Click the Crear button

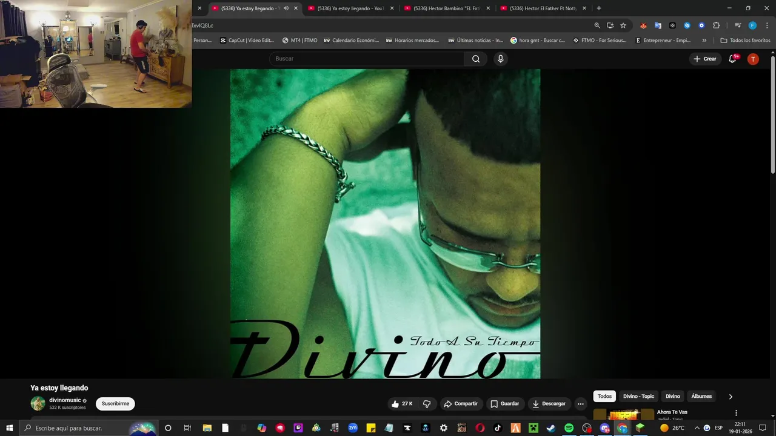(705, 59)
